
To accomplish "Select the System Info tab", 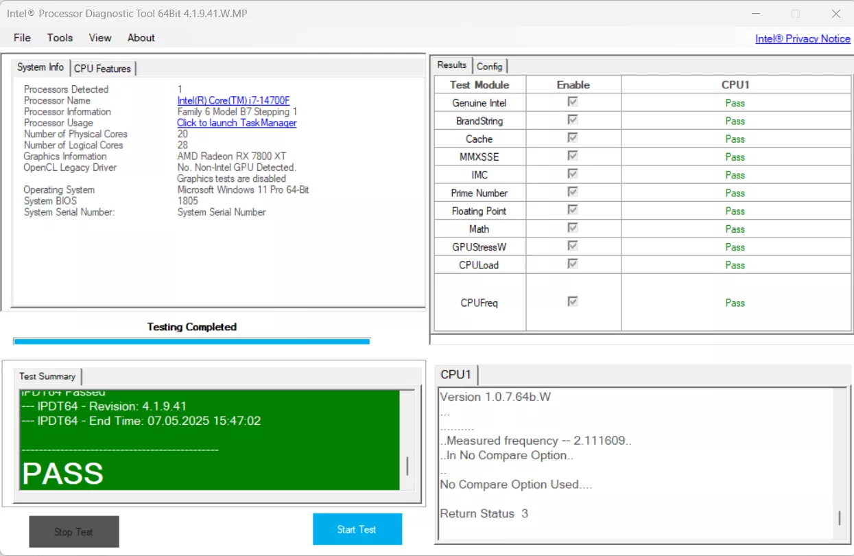I will click(x=40, y=67).
